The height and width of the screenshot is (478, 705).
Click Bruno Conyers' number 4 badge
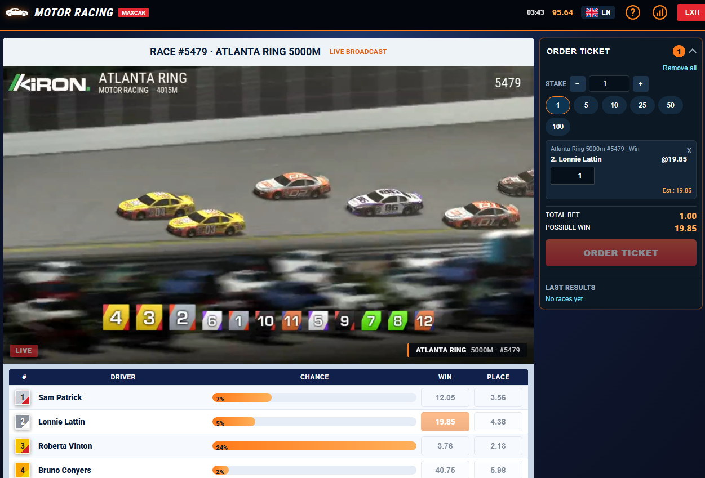tap(23, 470)
